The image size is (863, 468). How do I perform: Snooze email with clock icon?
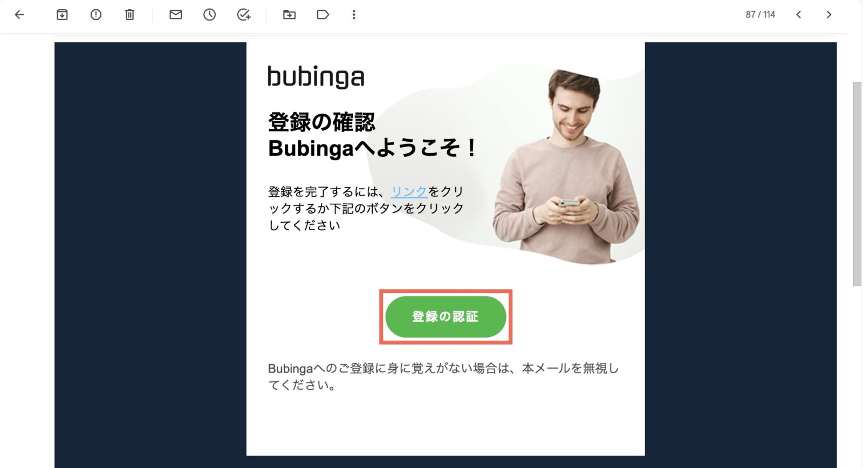(x=209, y=15)
